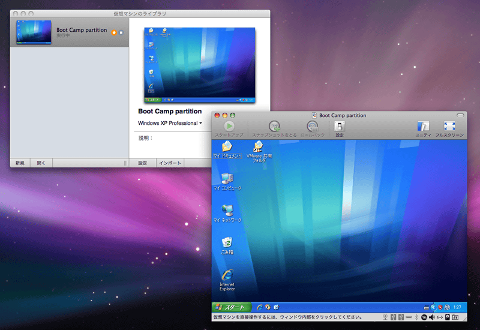Screen dimensions: 480x330
Task: Click 設定 button at library window bottom
Action: pyautogui.click(x=143, y=163)
